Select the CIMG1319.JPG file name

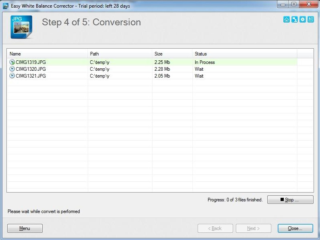pyautogui.click(x=31, y=62)
